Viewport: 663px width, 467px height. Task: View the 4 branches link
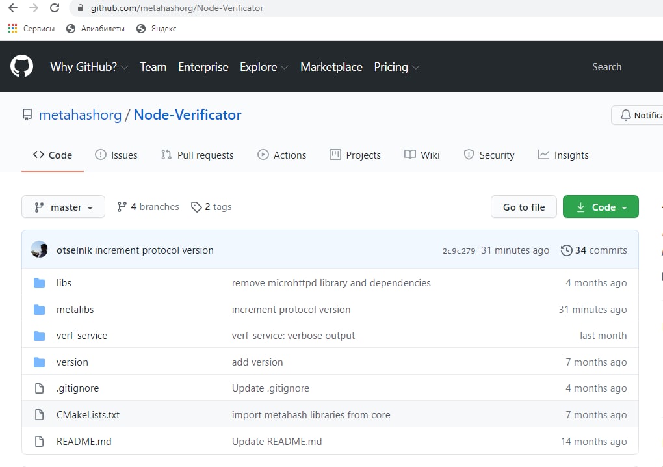148,207
